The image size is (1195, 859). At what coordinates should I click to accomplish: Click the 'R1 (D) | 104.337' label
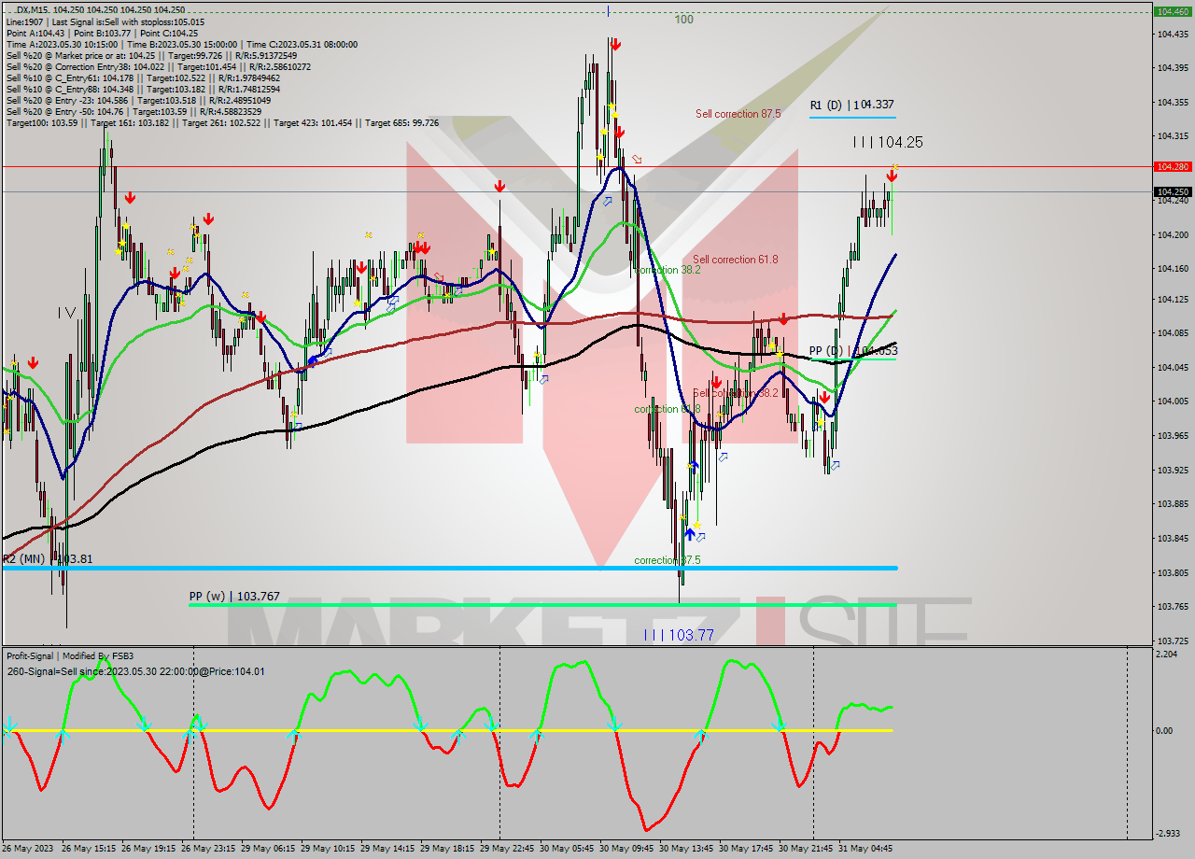(851, 106)
